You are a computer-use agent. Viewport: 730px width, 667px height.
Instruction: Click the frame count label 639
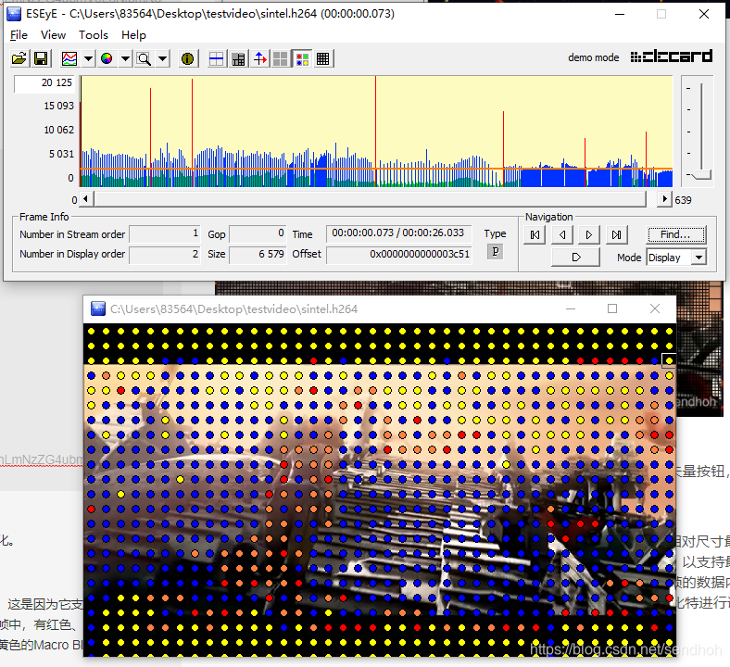pos(683,200)
